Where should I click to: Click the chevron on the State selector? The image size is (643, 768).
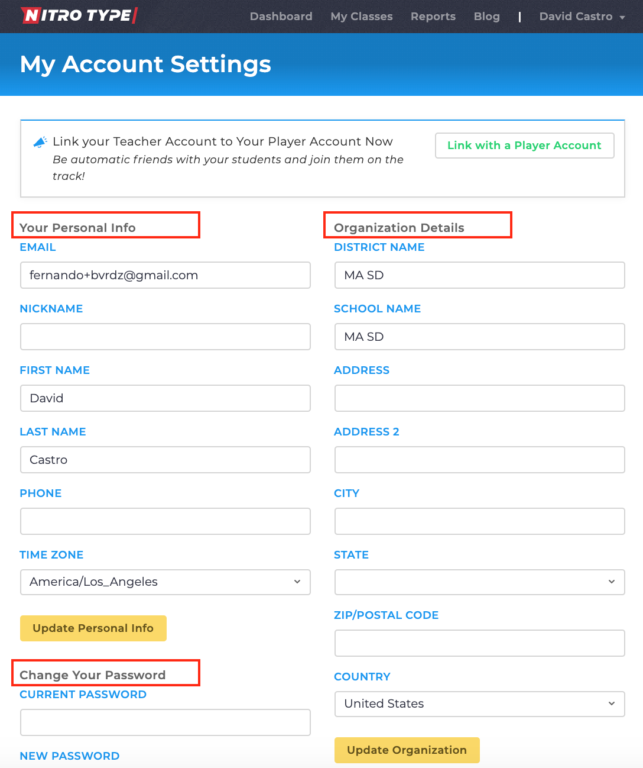point(611,582)
